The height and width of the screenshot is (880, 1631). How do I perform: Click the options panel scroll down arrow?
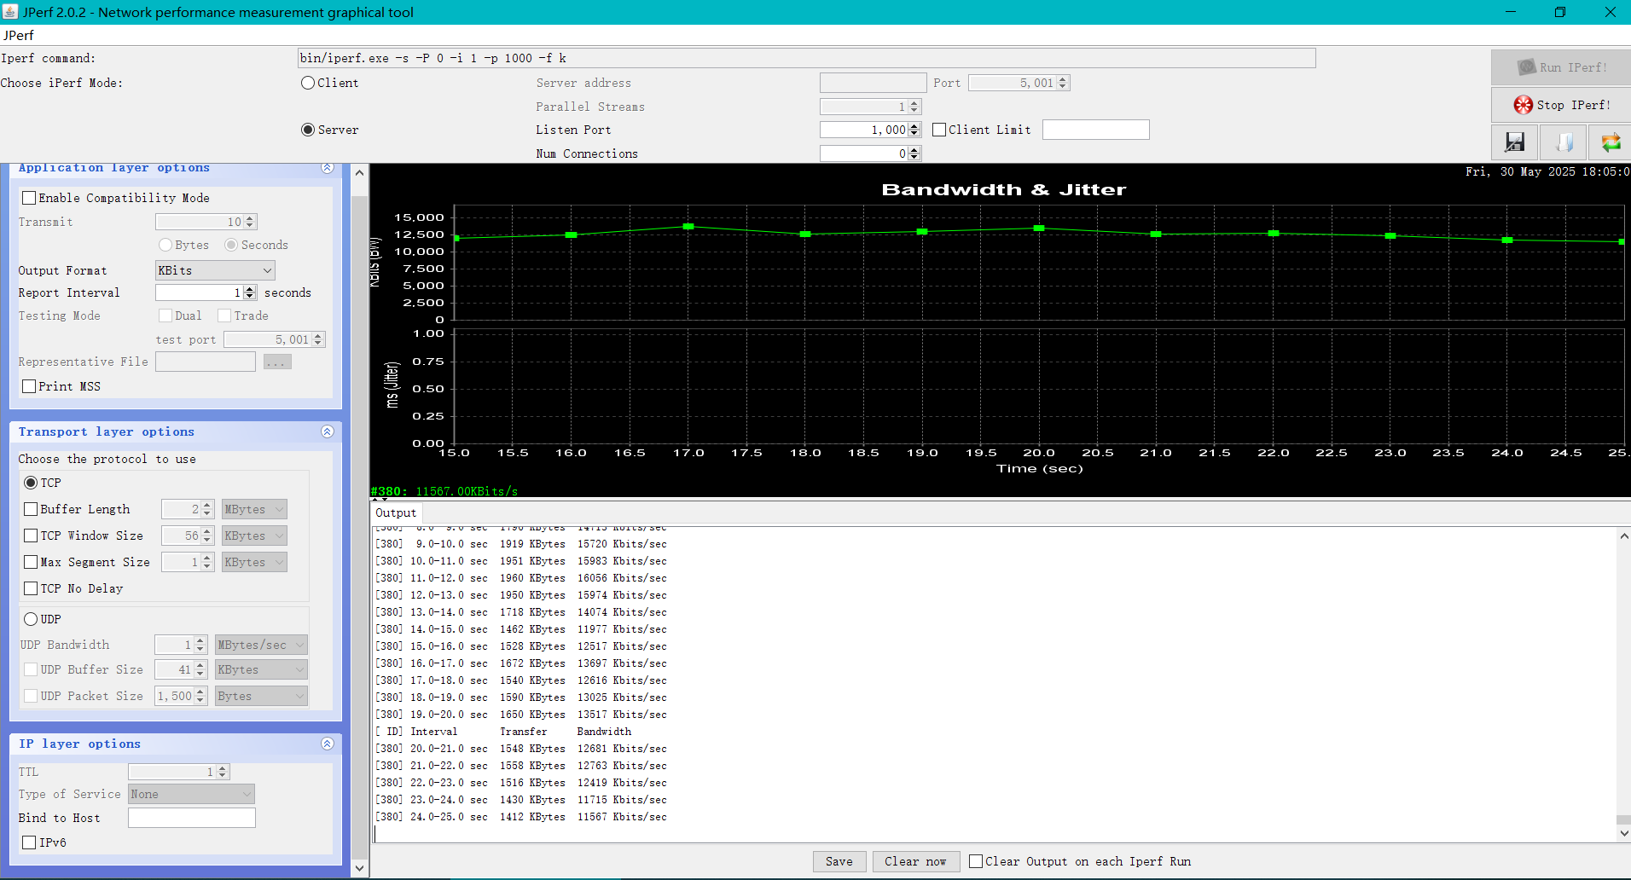pos(359,868)
